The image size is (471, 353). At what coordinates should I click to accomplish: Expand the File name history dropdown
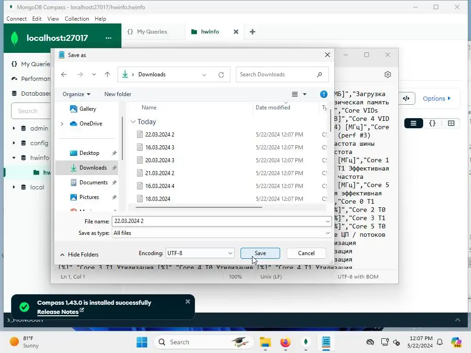pos(327,221)
